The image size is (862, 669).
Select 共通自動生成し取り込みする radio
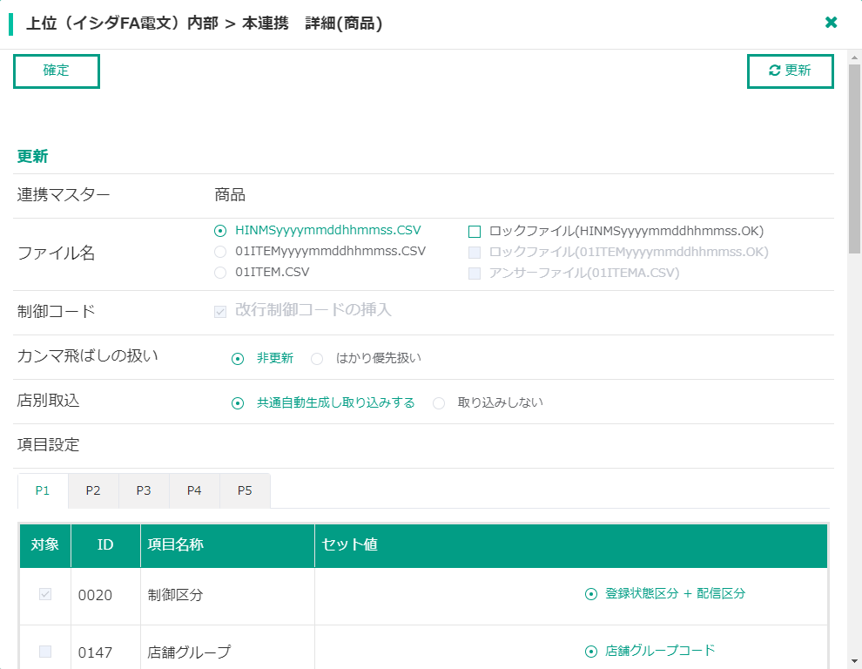(x=238, y=403)
